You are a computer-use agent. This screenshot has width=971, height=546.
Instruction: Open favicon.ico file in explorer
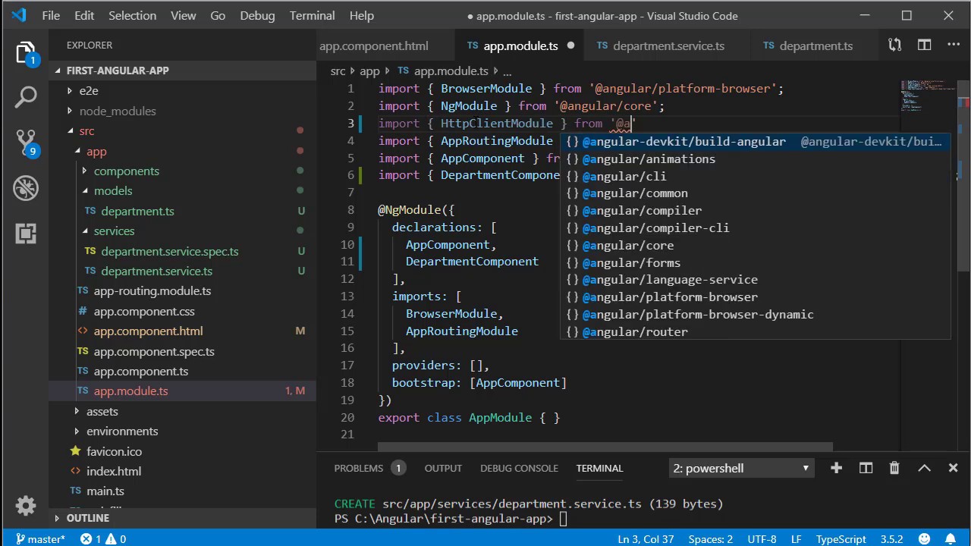114,451
